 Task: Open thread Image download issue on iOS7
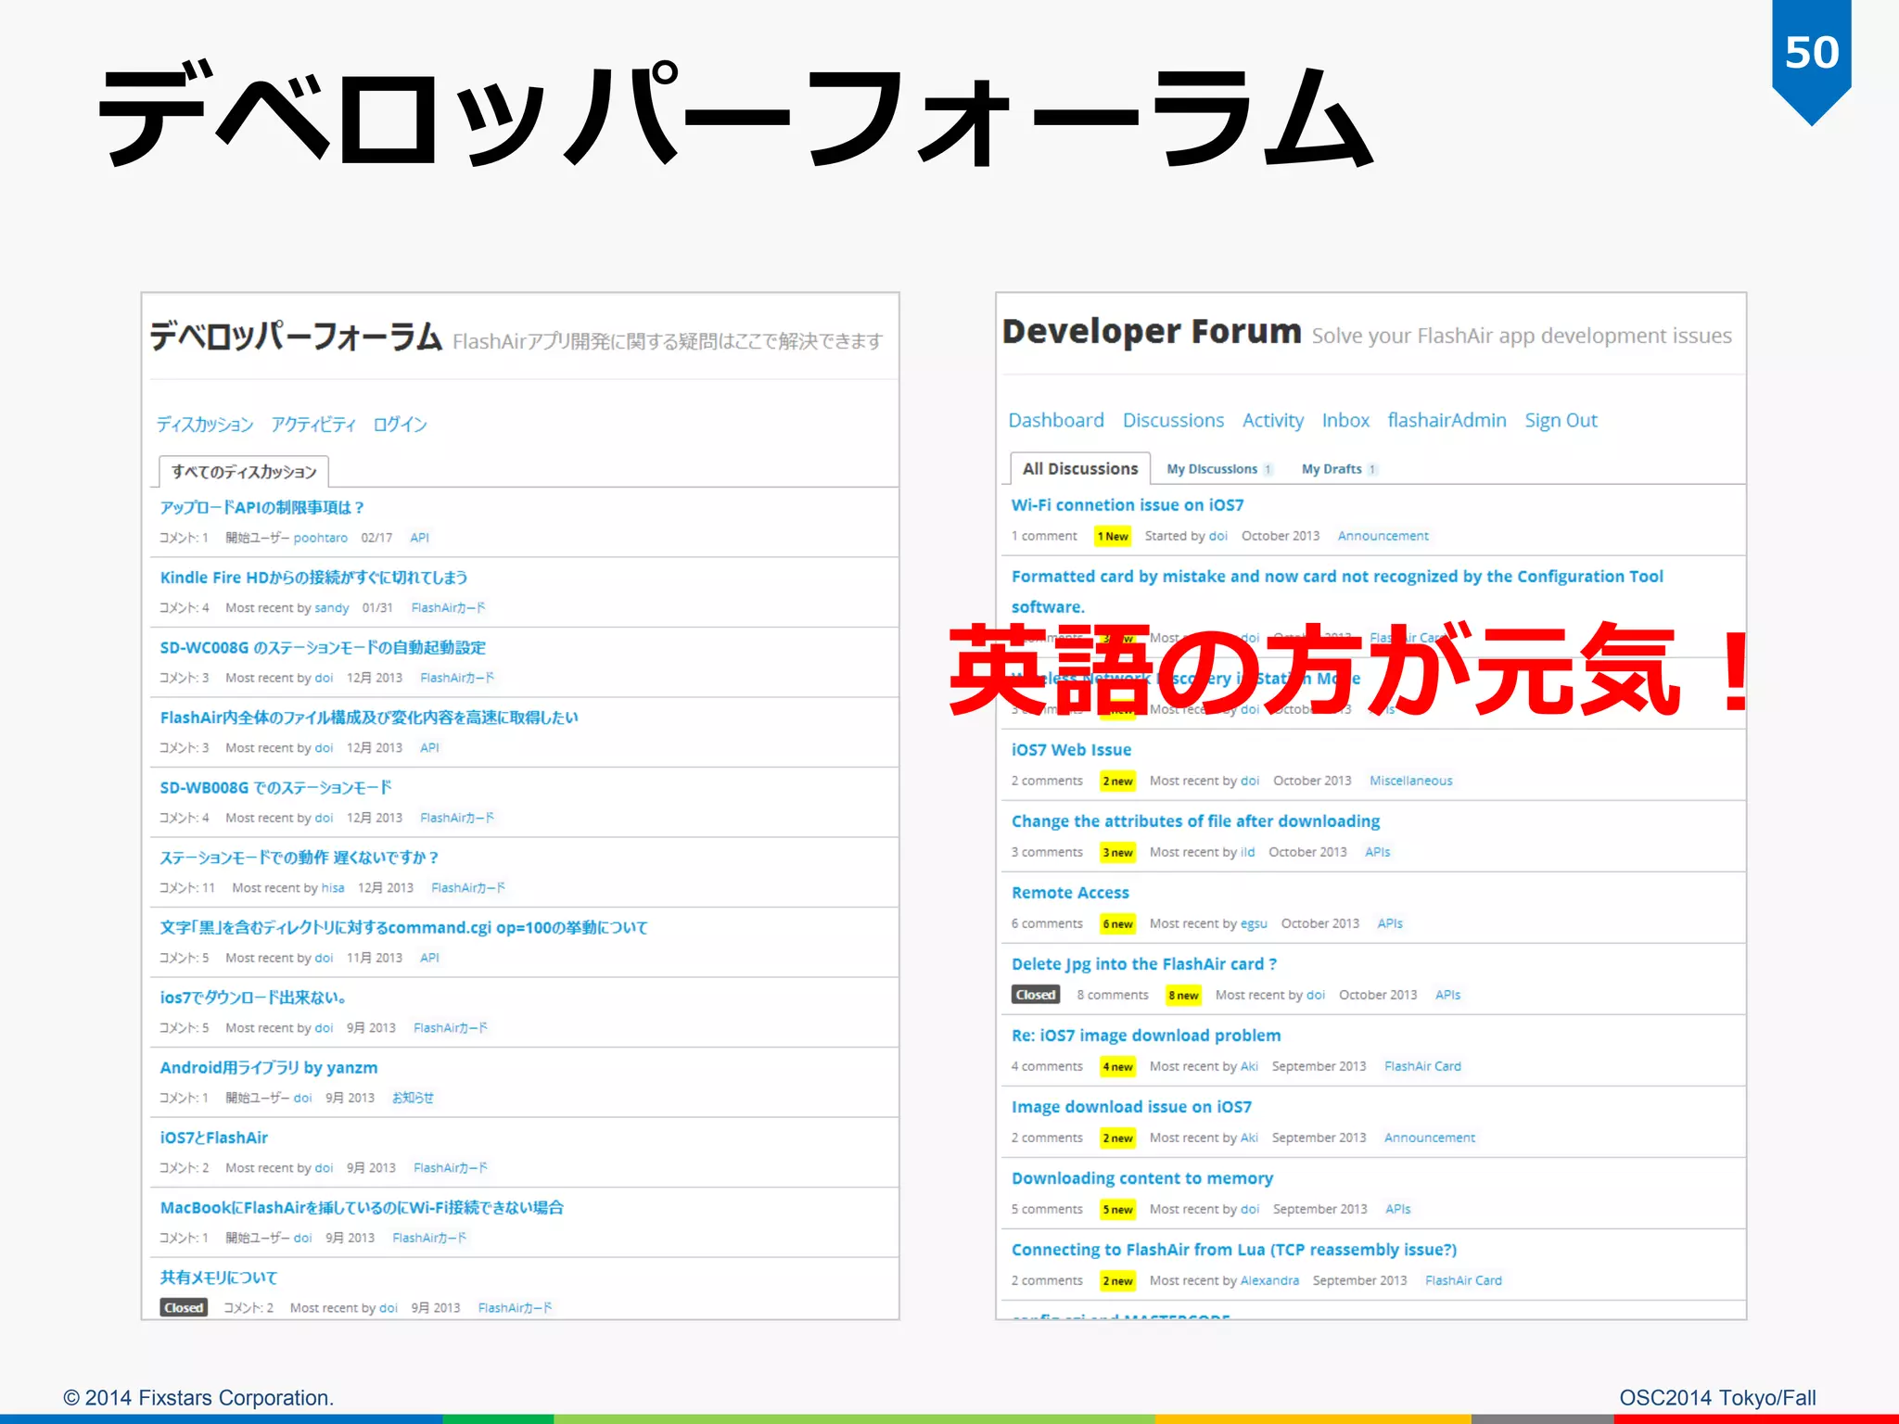point(1131,1107)
